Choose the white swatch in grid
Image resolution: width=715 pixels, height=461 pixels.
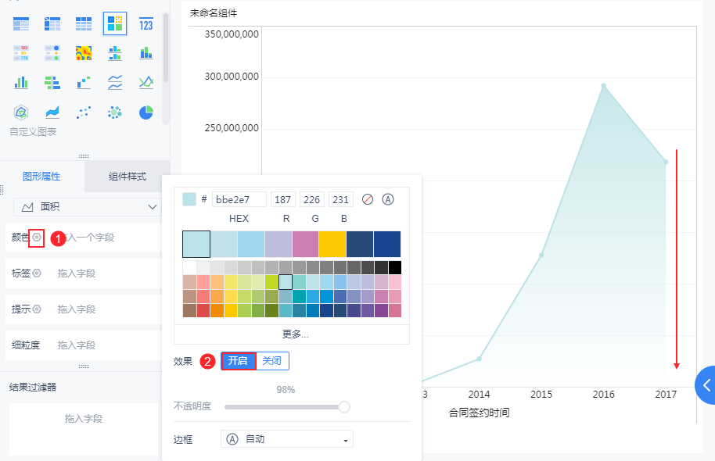(x=189, y=267)
